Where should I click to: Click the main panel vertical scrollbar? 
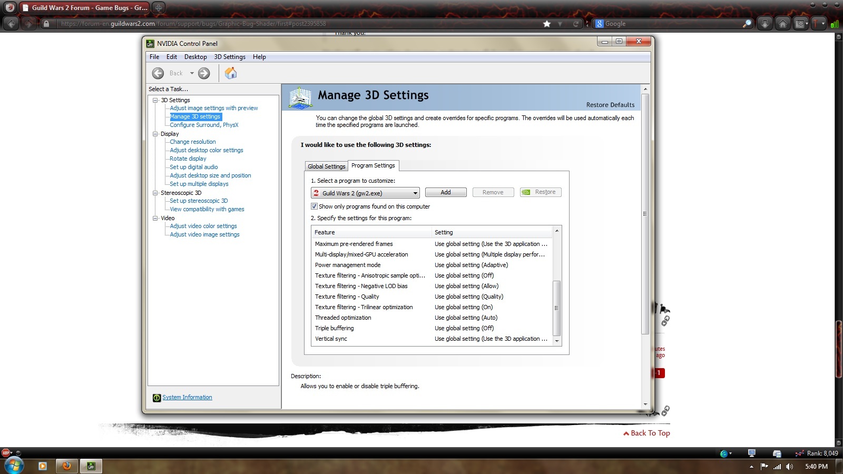[645, 213]
